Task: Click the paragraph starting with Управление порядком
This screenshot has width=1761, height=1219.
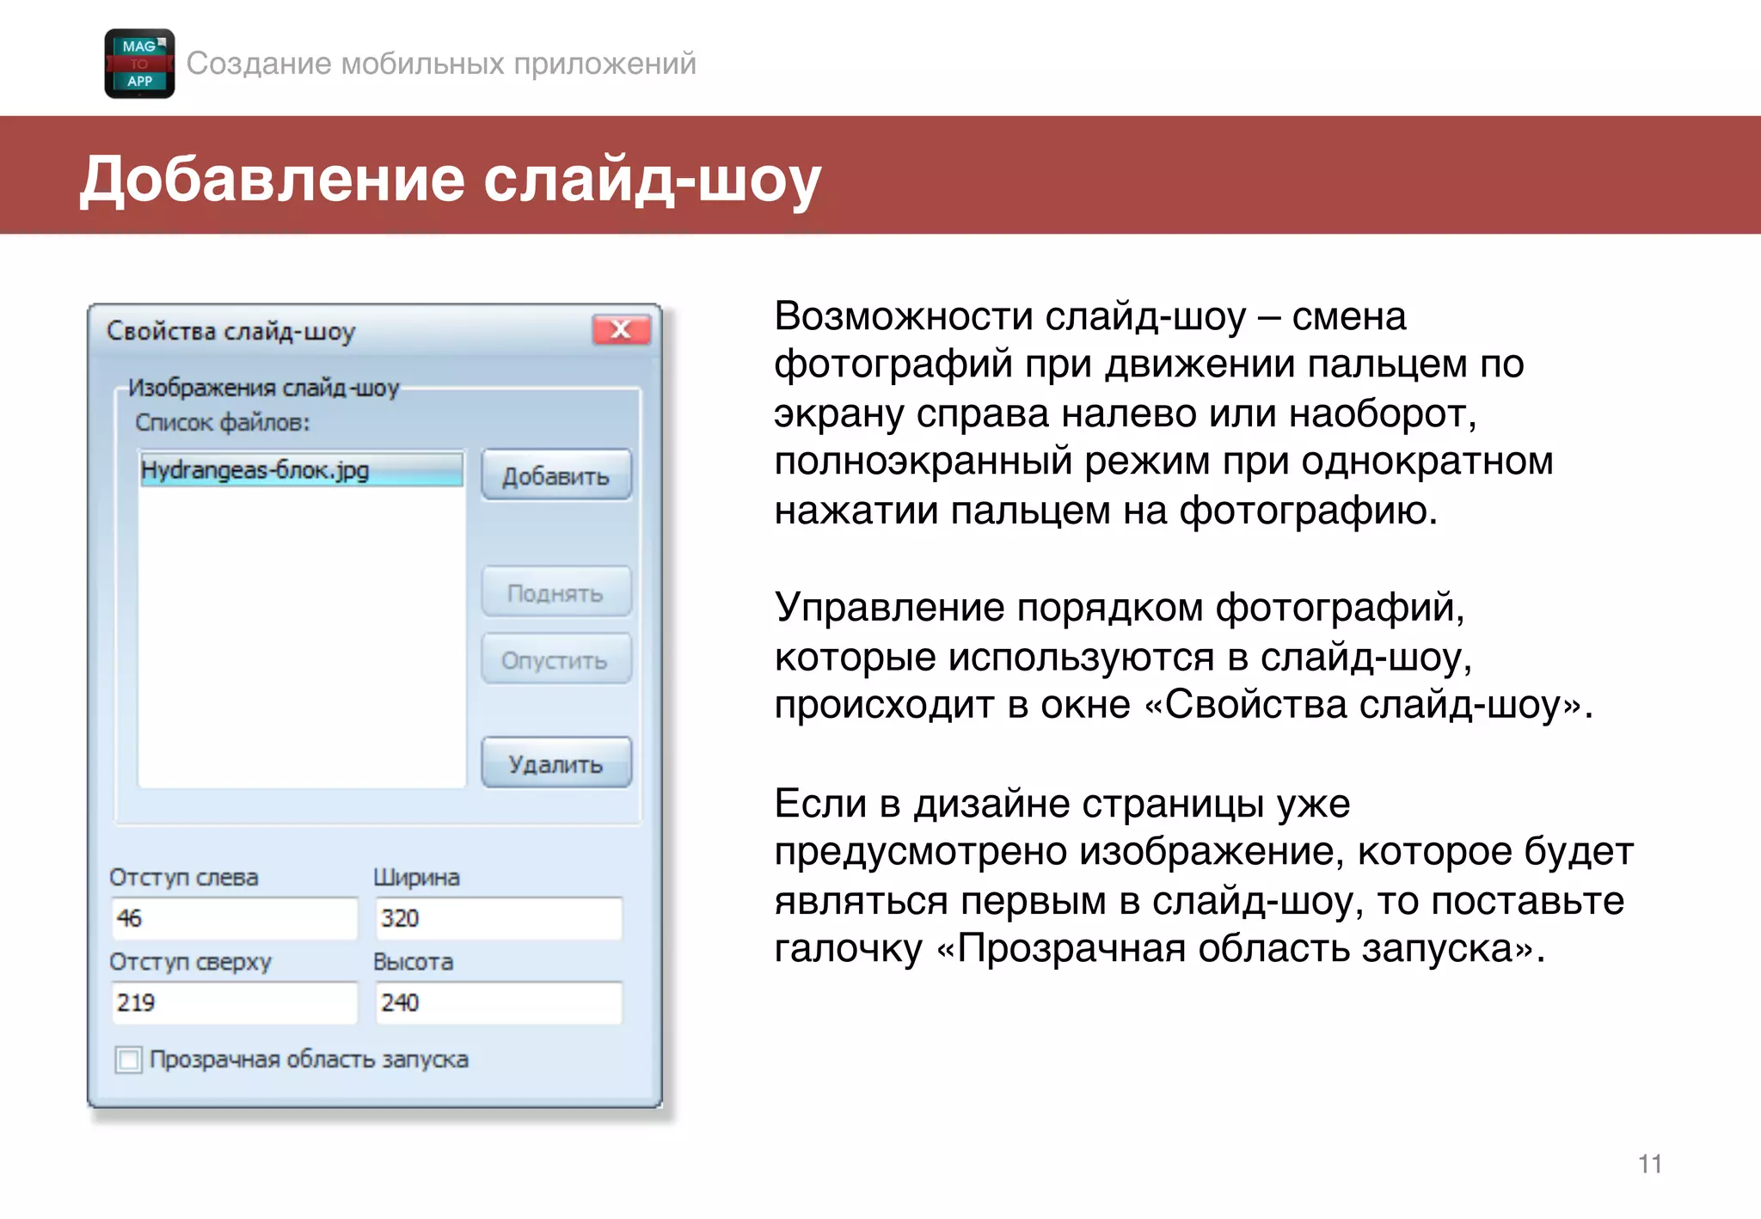Action: [x=1183, y=656]
